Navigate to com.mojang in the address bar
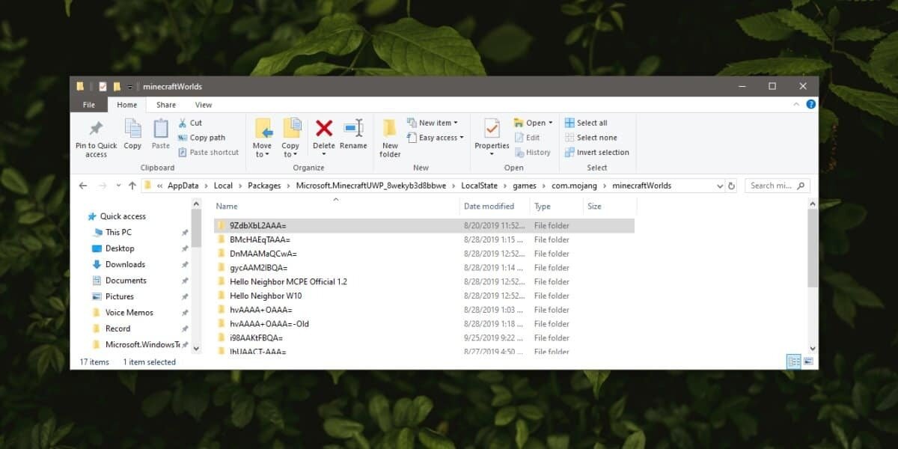This screenshot has height=449, width=898. 575,185
